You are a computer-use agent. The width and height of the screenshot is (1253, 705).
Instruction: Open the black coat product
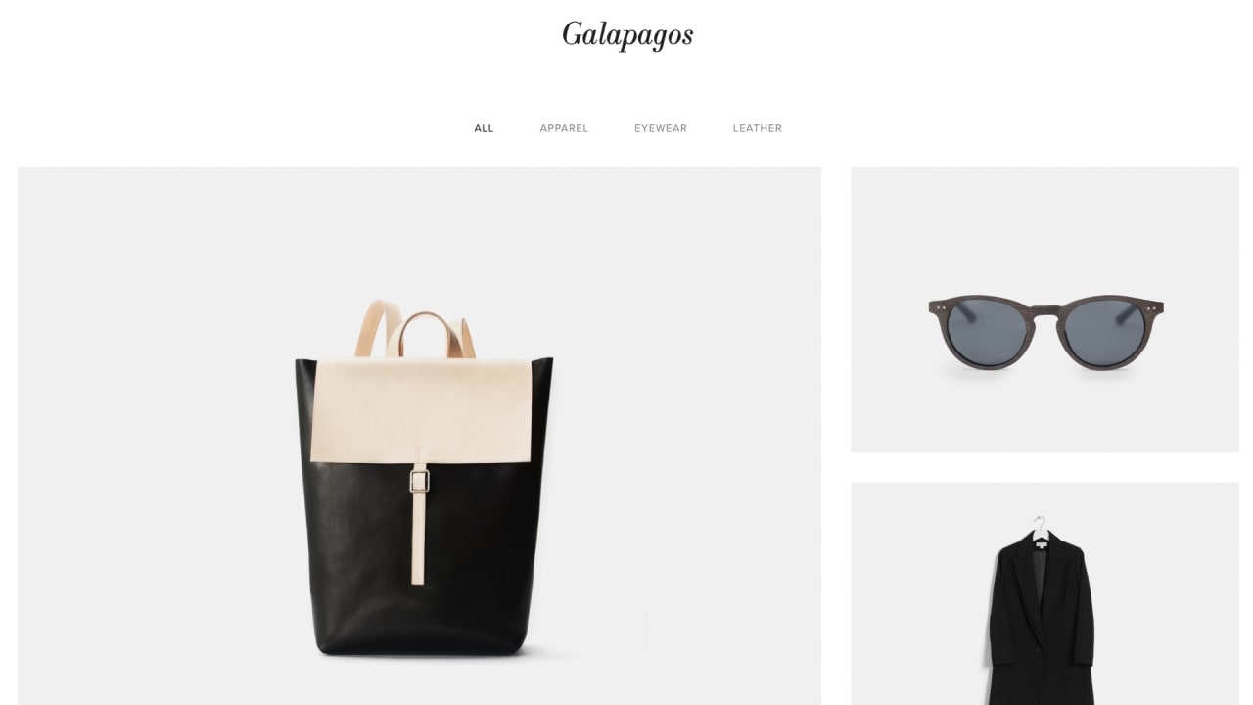(x=1044, y=593)
